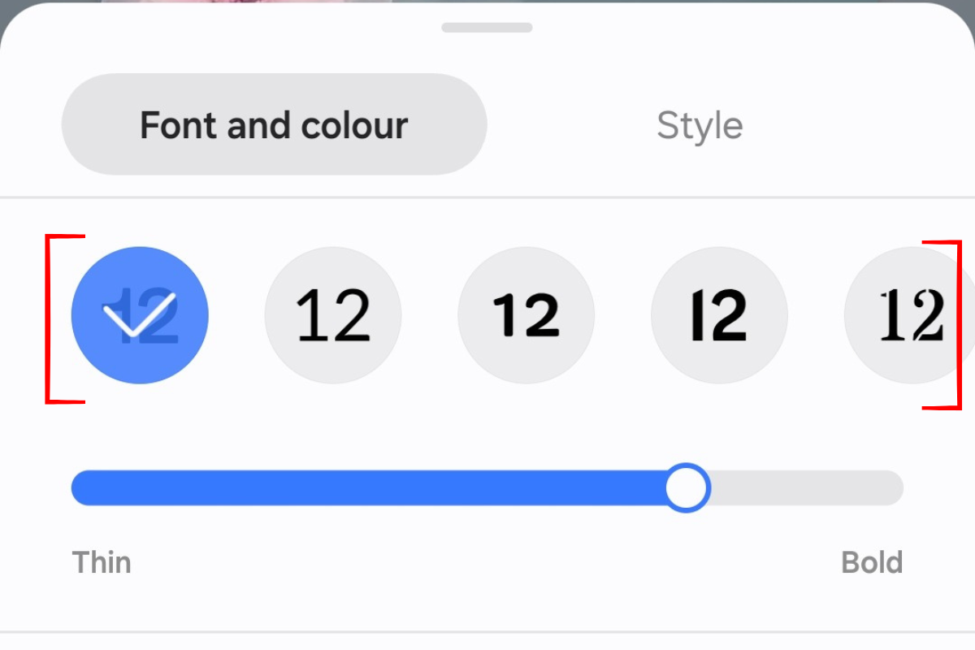Click the left red bracket marker
The width and height of the screenshot is (975, 650).
click(x=49, y=318)
